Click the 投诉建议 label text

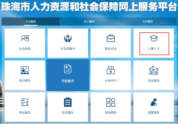click(68, 112)
